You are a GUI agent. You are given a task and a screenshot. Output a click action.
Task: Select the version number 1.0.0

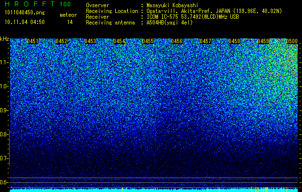[x=65, y=4]
